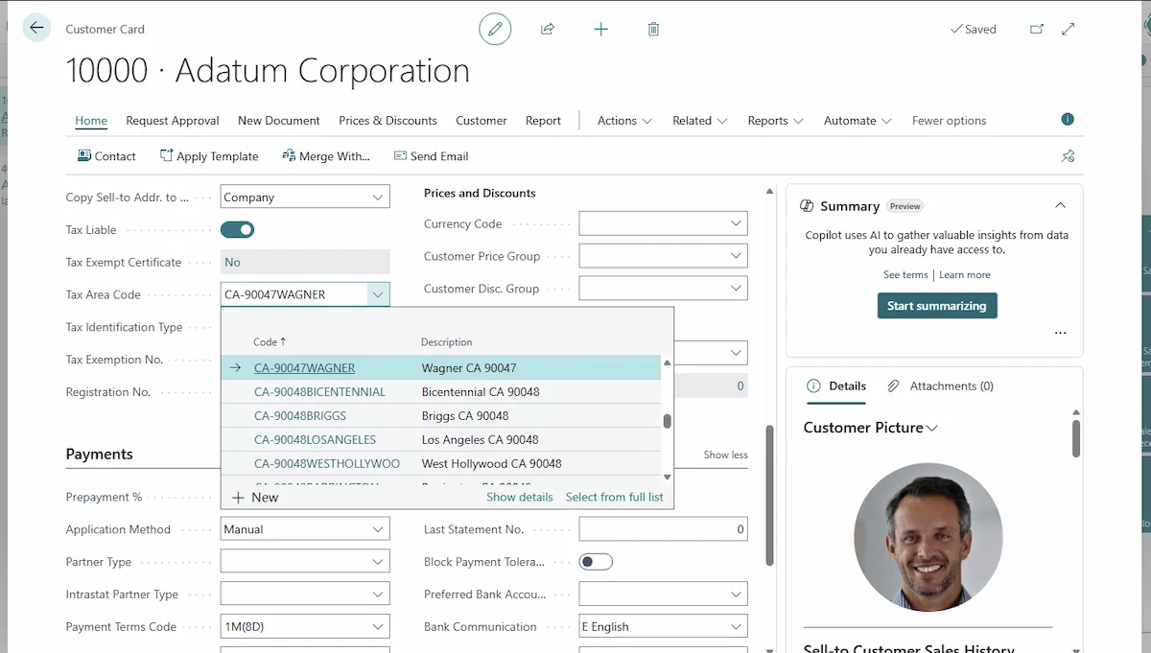The height and width of the screenshot is (653, 1151).
Task: Sort lookup by Code column header
Action: pos(270,341)
